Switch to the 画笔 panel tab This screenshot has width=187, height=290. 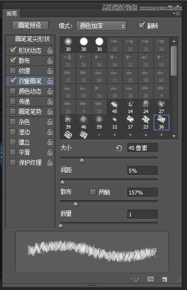point(12,13)
